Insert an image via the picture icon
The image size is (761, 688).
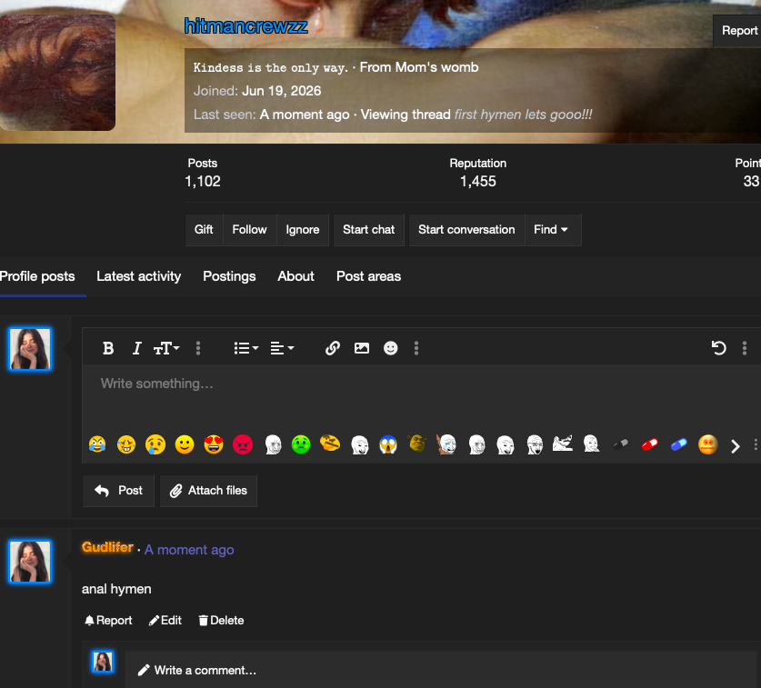tap(362, 348)
